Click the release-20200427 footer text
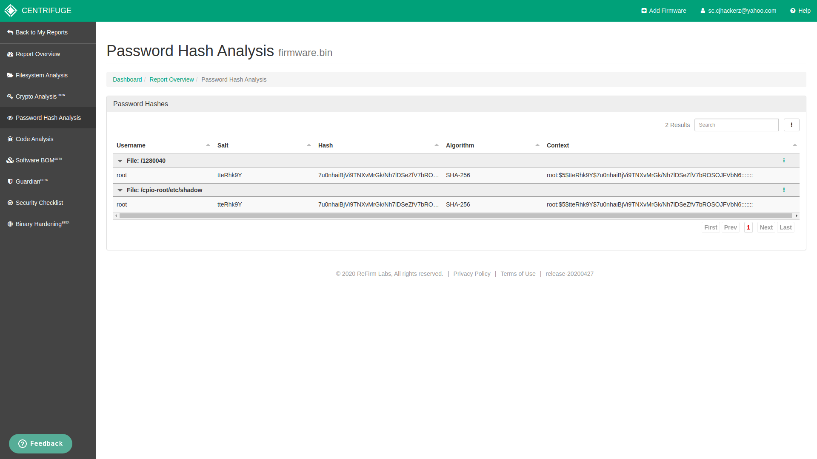The width and height of the screenshot is (817, 459). pos(569,274)
